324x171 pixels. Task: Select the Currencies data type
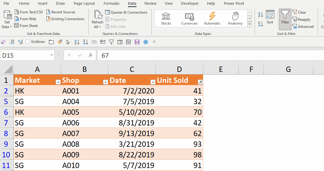[189, 18]
